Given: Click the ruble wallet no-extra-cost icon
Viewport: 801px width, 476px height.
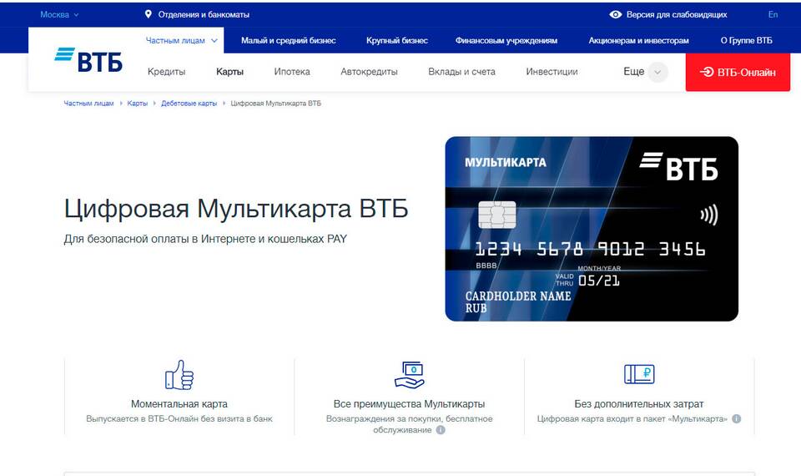Looking at the screenshot, I should [639, 374].
